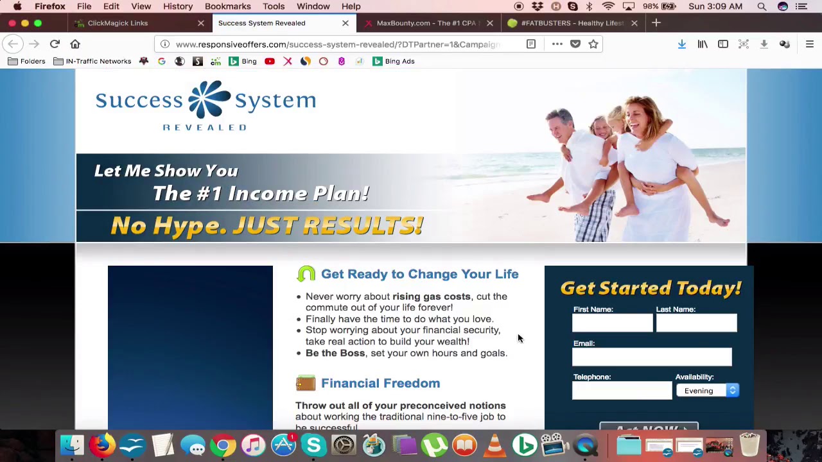Click the dark blue video placeholder
The width and height of the screenshot is (822, 462).
(x=190, y=347)
